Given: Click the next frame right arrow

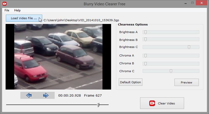Looking at the screenshot, I should (x=46, y=95).
